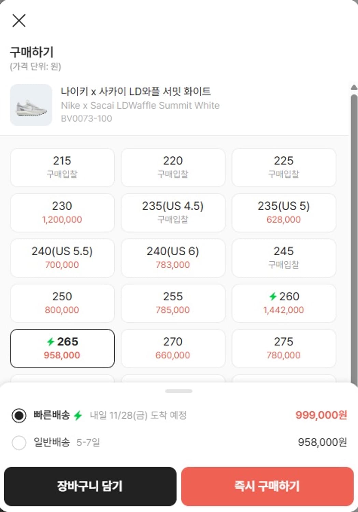Select size 235(US 4.5)
This screenshot has width=358, height=512.
[173, 213]
